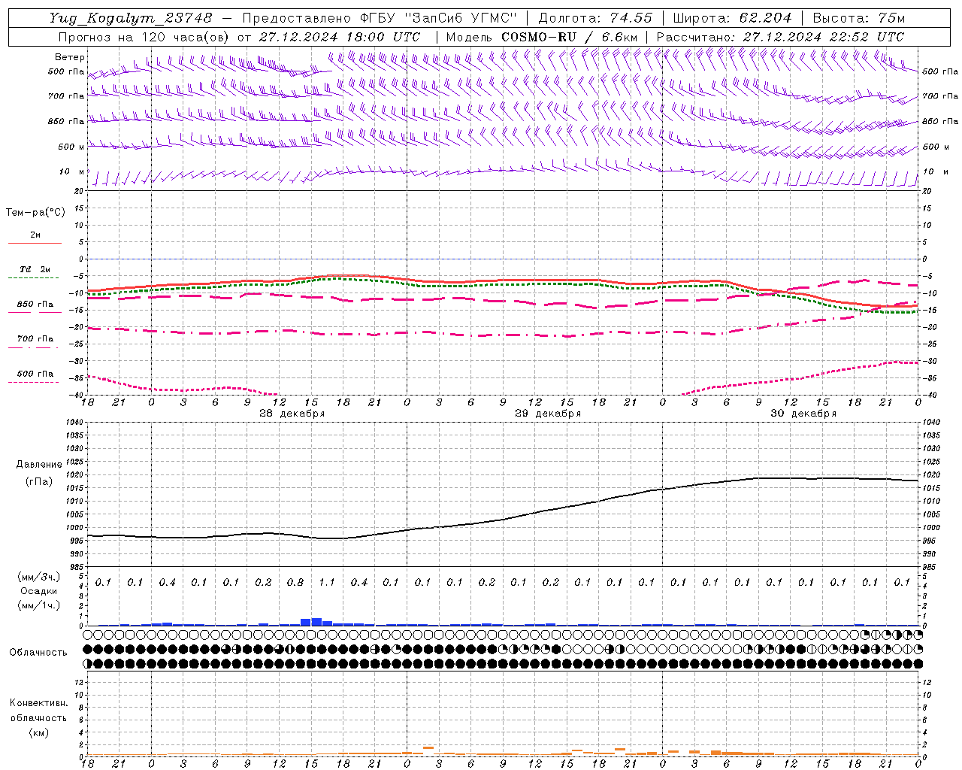Click the (мм/3ч.) precipitation unit label
Screen dimensions: 962x770
tap(38, 577)
